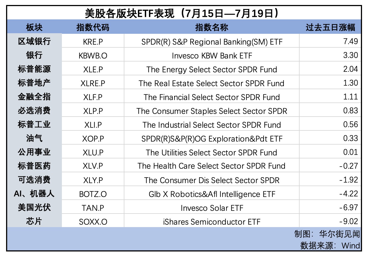Click the 指数代码 column header

93,27
